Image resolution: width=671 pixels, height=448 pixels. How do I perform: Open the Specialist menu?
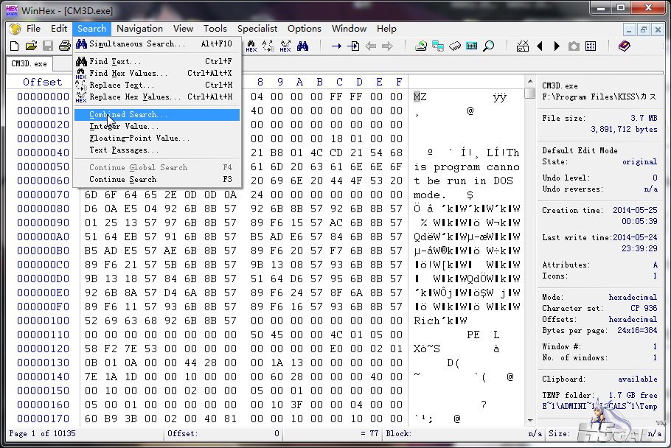(257, 29)
